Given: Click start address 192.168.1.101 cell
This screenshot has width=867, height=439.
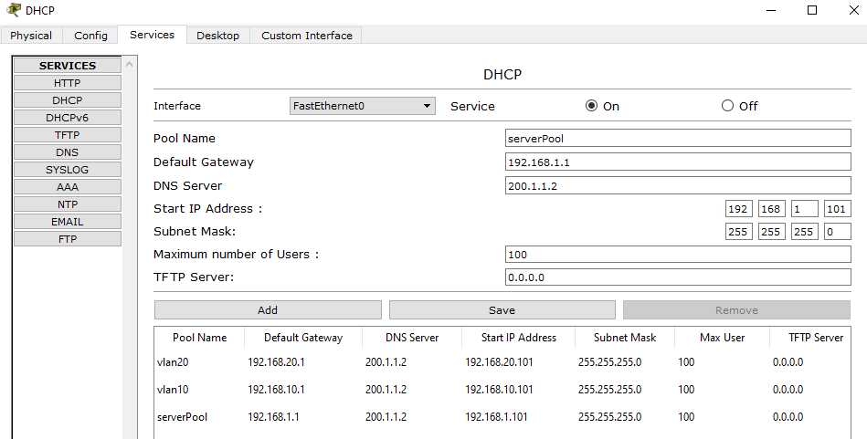Looking at the screenshot, I should 496,416.
